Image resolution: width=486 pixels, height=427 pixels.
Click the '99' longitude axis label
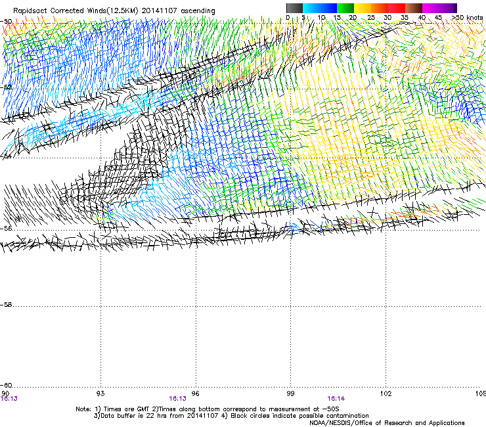[290, 393]
